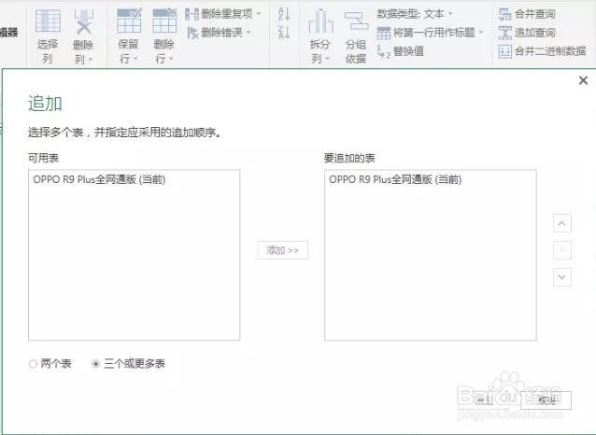The image size is (596, 435).
Task: Open Use First Row As Headers dropdown arrow
Action: 480,33
